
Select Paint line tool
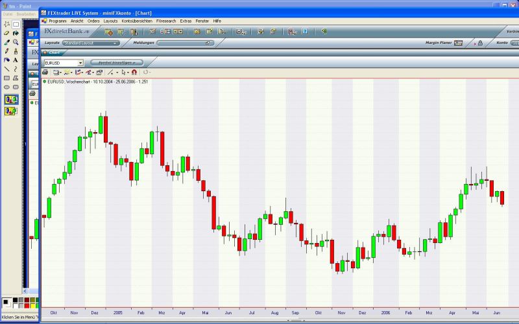coord(6,69)
